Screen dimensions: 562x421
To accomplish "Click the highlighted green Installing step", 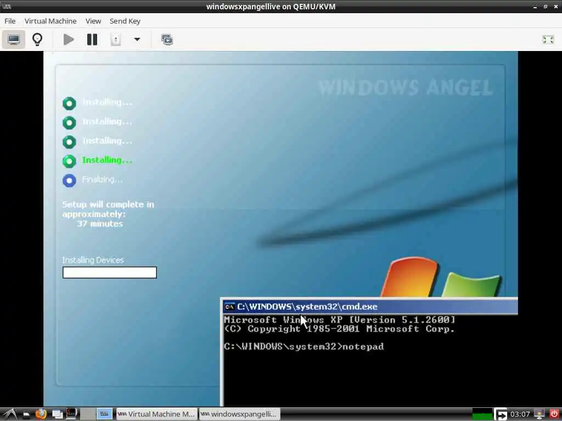I will 107,160.
